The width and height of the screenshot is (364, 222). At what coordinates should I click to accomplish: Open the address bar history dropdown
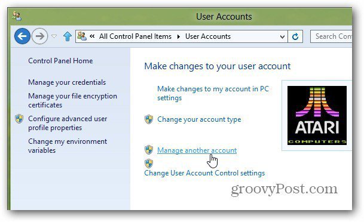tap(282, 36)
